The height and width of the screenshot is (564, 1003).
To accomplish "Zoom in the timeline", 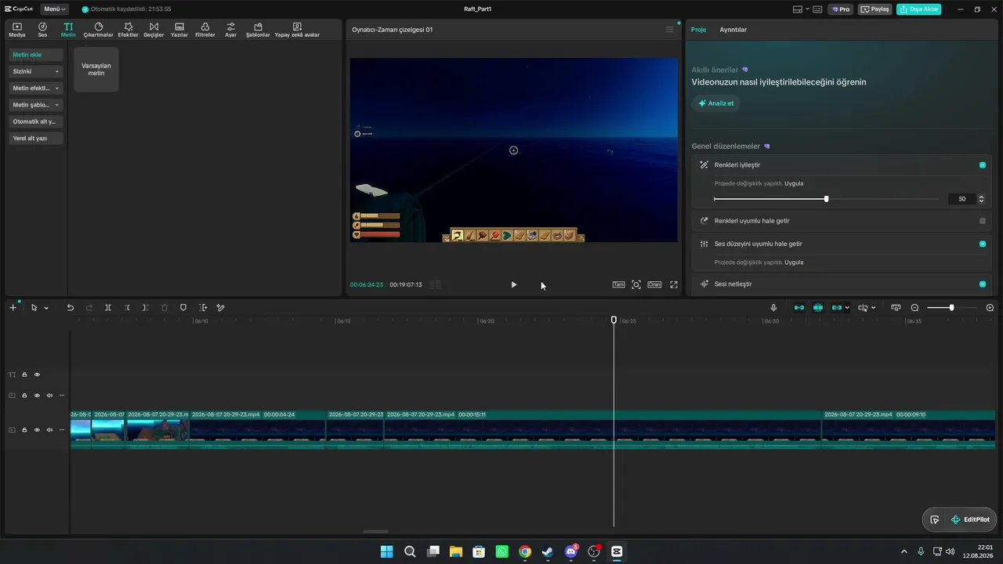I will (x=990, y=308).
